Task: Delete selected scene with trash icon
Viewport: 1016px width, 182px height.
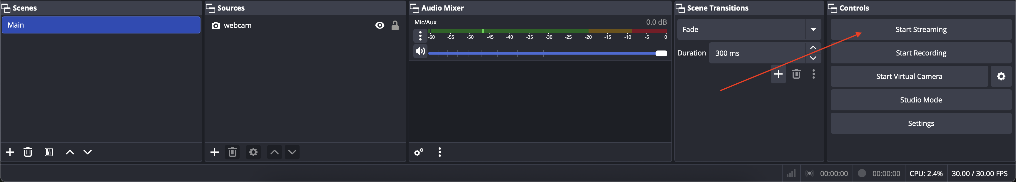Action: 28,152
